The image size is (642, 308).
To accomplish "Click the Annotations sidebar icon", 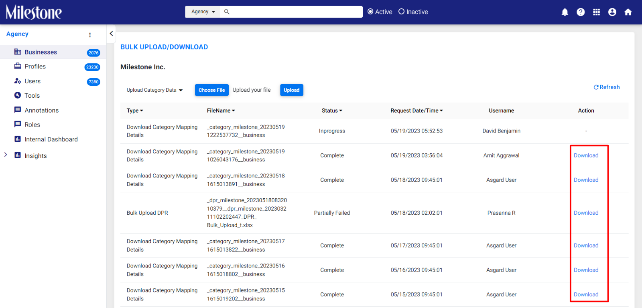I will pyautogui.click(x=18, y=110).
